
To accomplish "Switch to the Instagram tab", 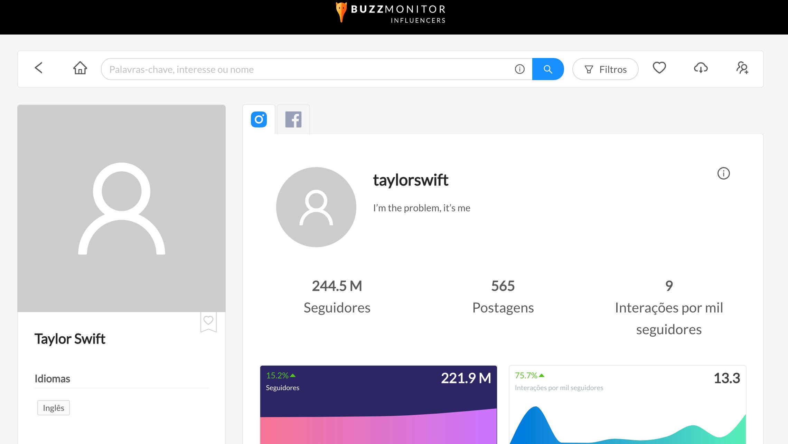I will [x=259, y=119].
